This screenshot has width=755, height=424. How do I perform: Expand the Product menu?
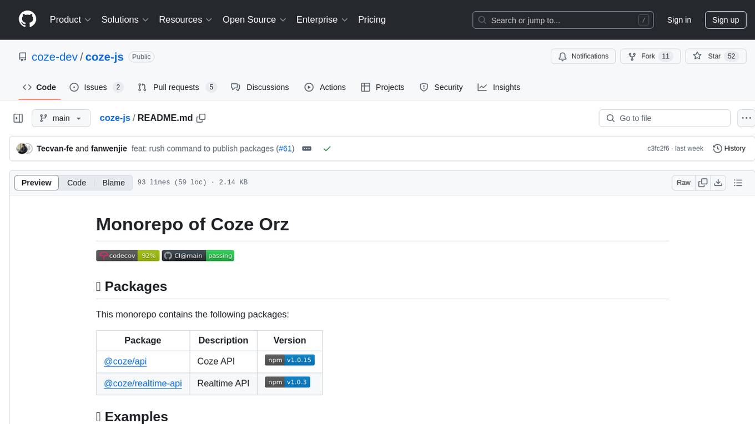[x=71, y=19]
